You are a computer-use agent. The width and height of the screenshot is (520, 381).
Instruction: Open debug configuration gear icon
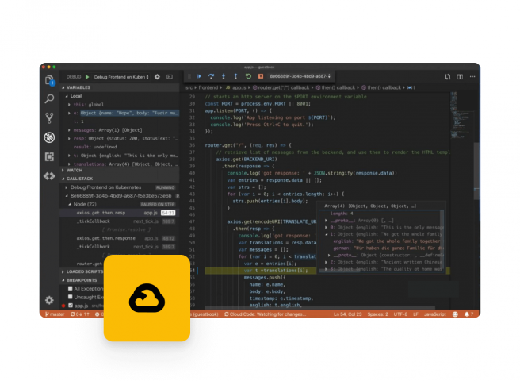(x=157, y=77)
